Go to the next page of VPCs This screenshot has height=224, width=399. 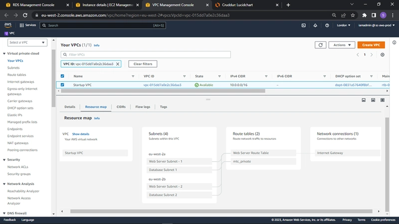[x=372, y=55]
